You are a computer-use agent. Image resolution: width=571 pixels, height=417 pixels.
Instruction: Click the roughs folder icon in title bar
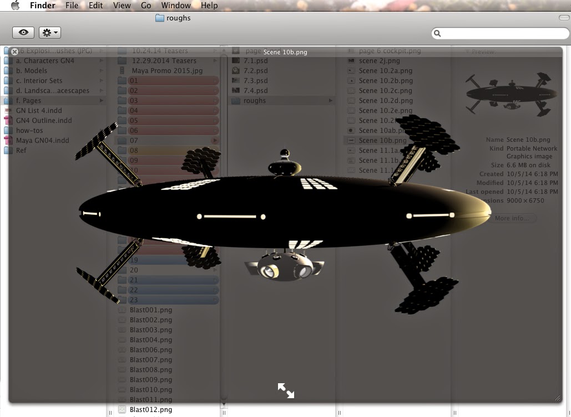159,18
